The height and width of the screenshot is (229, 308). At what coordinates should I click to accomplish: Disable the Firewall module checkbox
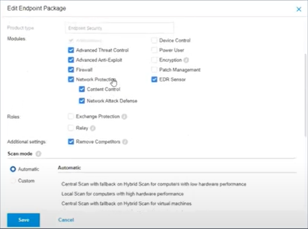pyautogui.click(x=71, y=69)
